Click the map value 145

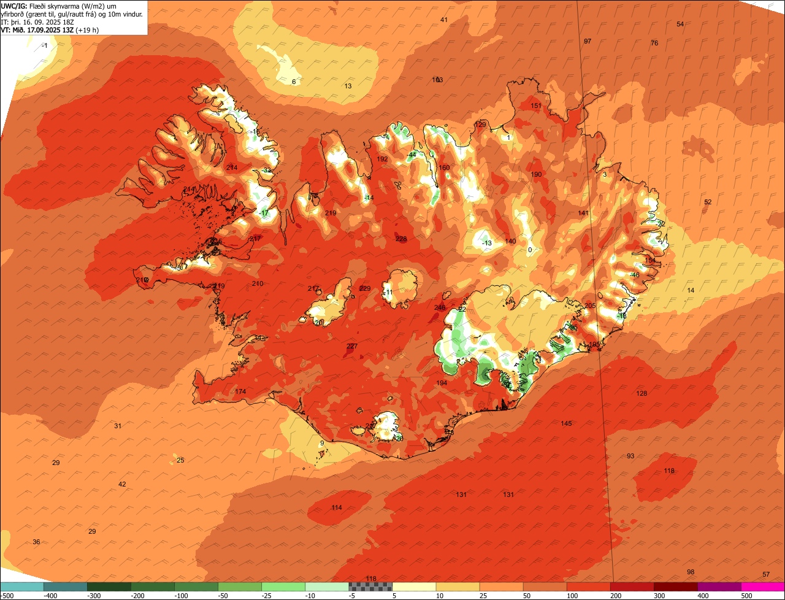(566, 424)
